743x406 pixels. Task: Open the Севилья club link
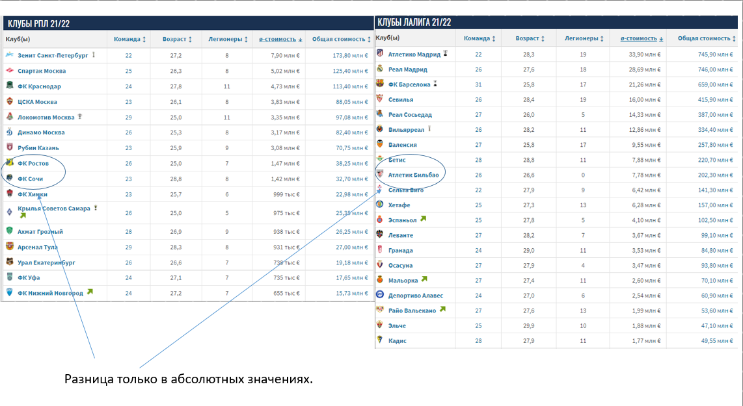point(400,100)
